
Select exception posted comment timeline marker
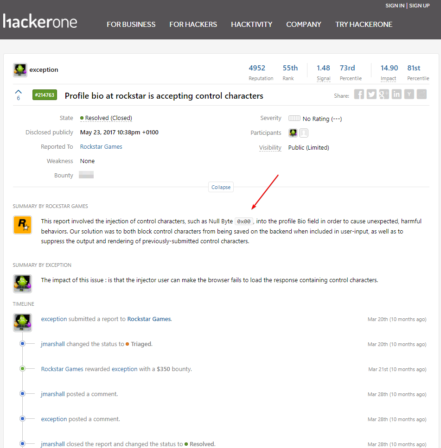[23, 418]
